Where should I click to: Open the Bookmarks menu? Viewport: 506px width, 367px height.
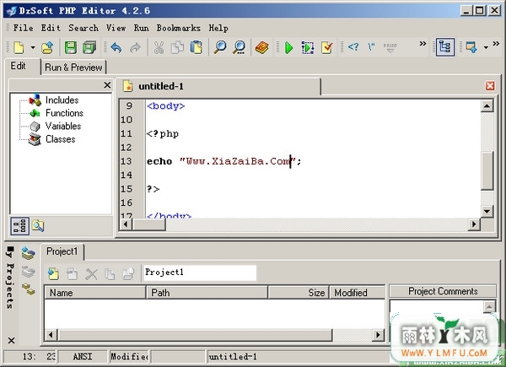[x=179, y=28]
